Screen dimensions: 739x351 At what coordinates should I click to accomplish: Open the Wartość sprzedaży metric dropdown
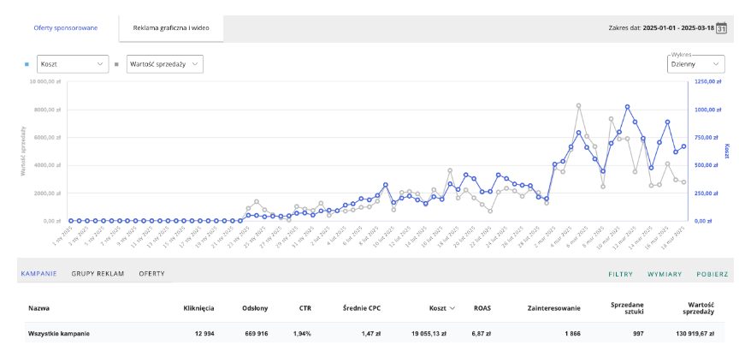click(164, 63)
